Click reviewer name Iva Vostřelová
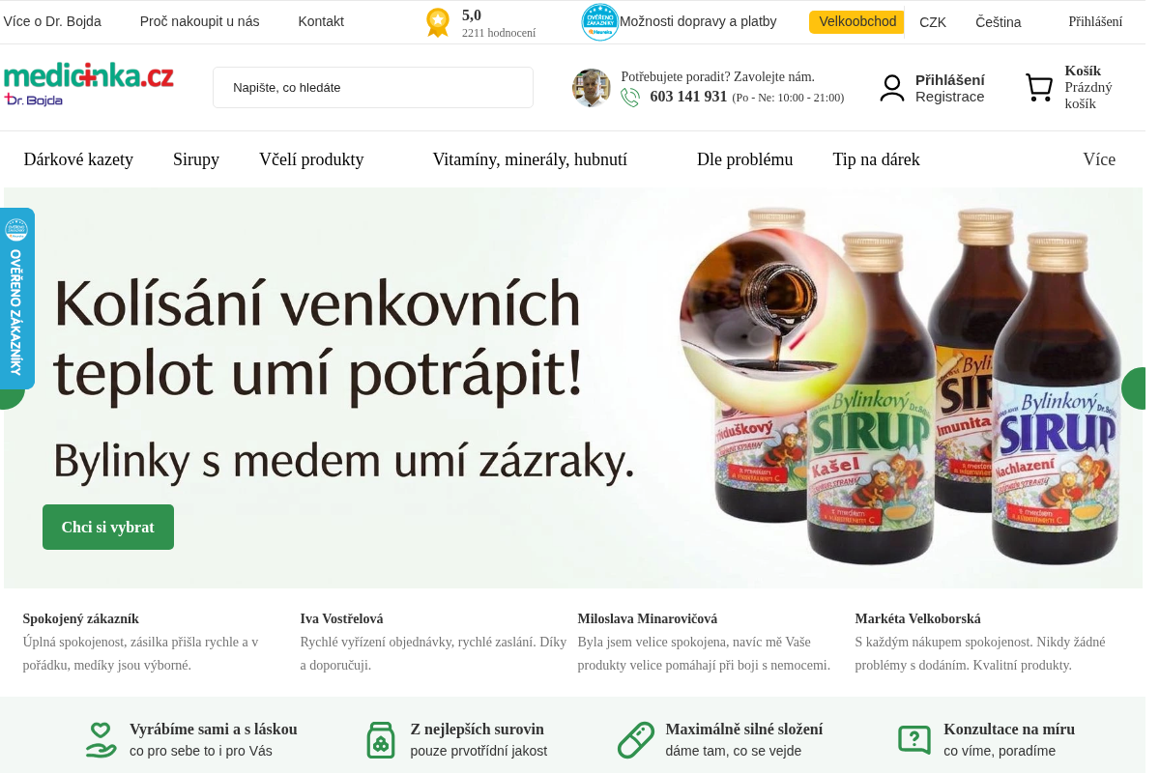 (x=342, y=618)
